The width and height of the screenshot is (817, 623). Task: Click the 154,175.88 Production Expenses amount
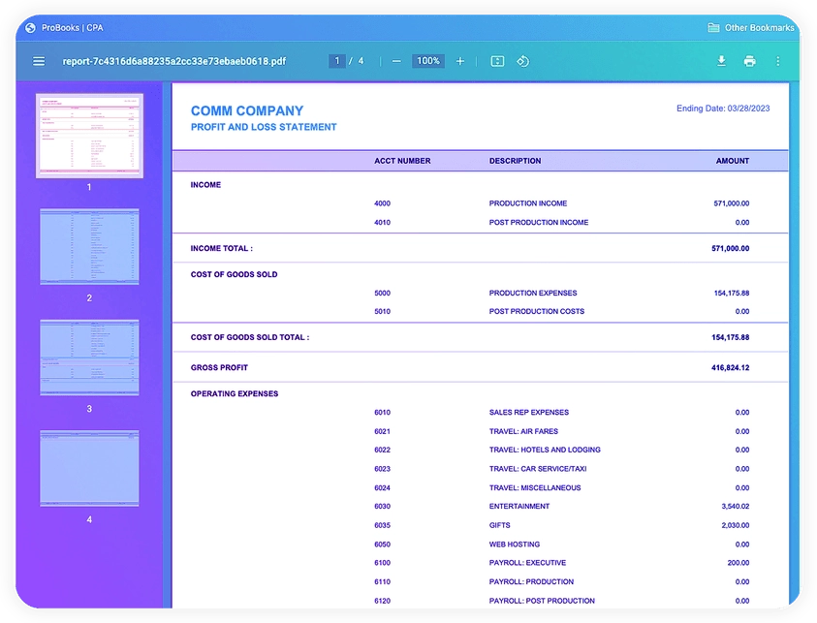731,294
